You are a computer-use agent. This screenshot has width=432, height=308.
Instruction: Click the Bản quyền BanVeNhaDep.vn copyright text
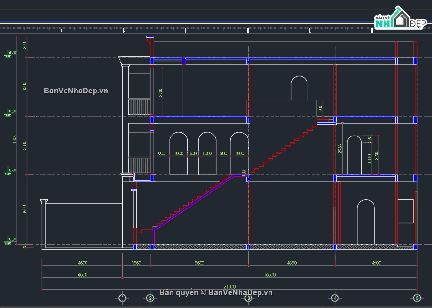216,292
